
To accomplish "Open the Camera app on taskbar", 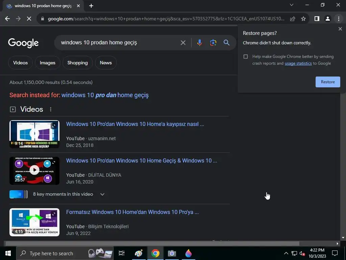I will (x=172, y=253).
